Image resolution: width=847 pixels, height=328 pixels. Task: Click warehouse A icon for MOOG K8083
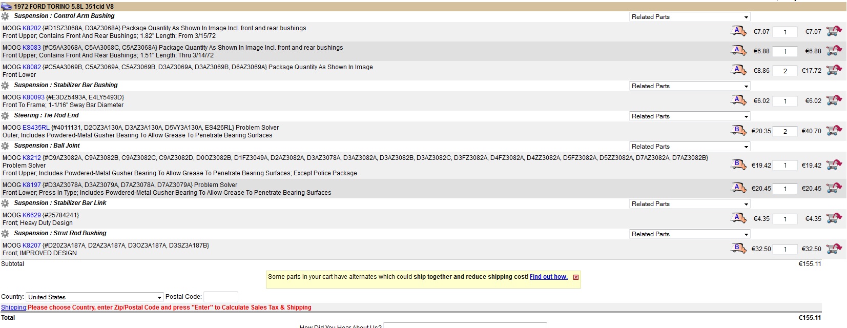[738, 50]
